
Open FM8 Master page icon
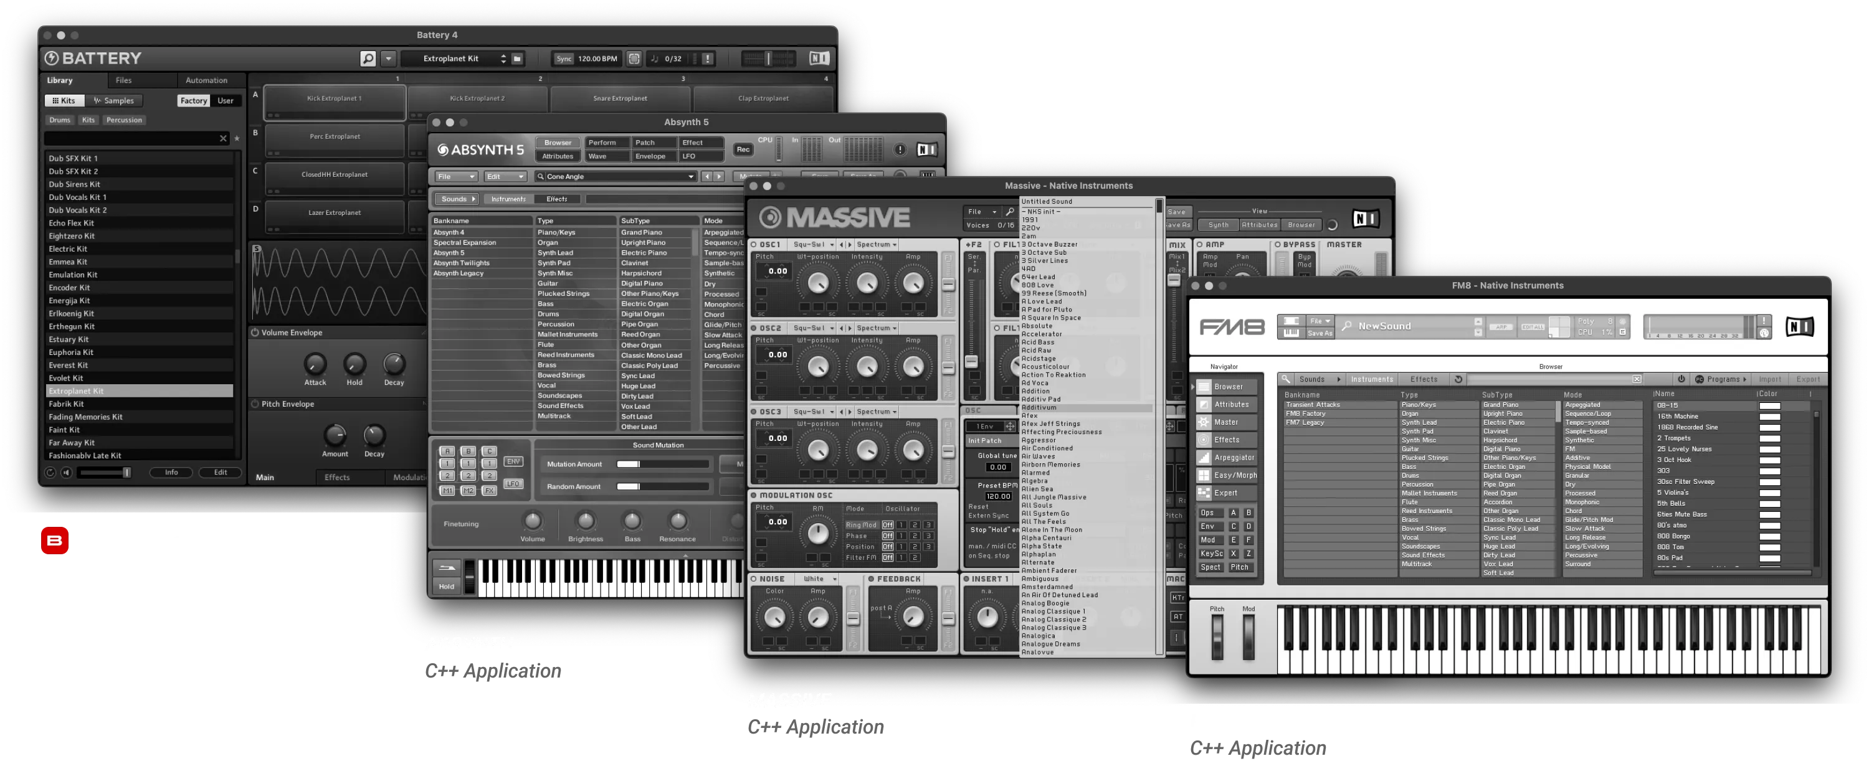(x=1204, y=422)
